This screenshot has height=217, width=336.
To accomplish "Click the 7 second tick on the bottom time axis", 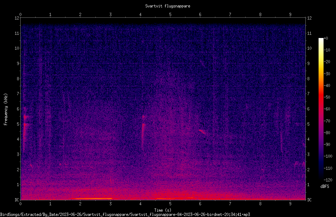I will [230, 204].
